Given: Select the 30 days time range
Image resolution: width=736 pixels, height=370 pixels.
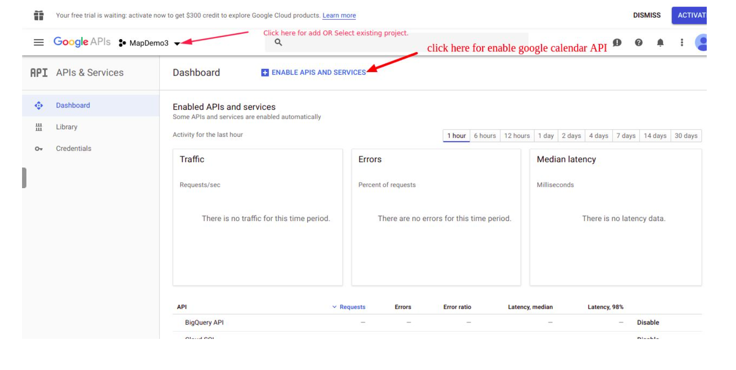Looking at the screenshot, I should (x=686, y=136).
